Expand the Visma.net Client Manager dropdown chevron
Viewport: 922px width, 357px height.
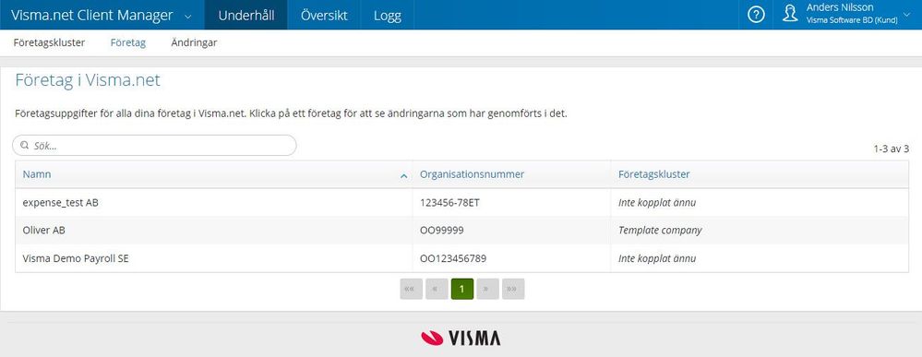coord(187,17)
